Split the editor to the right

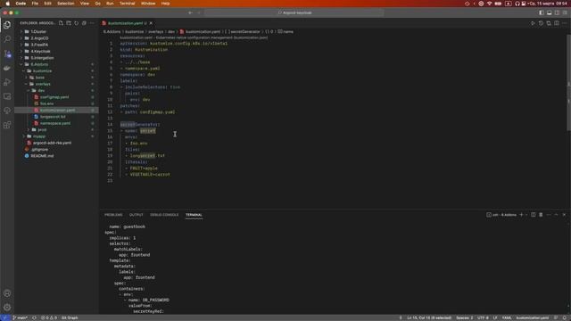(557, 23)
